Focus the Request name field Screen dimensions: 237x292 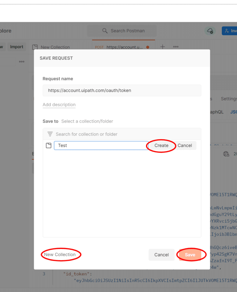click(x=122, y=91)
